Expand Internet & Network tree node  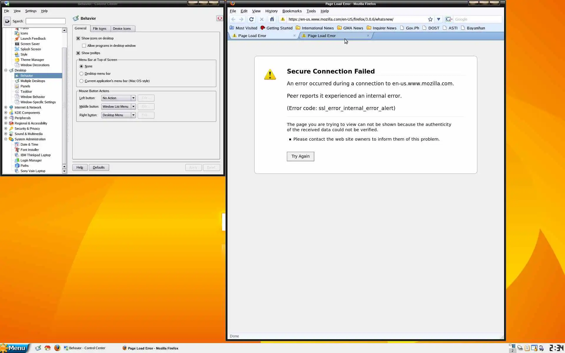pos(6,107)
